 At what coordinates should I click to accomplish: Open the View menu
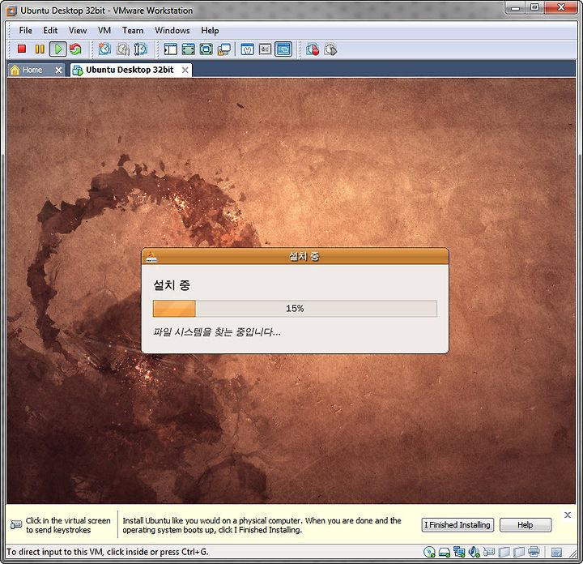coord(78,31)
